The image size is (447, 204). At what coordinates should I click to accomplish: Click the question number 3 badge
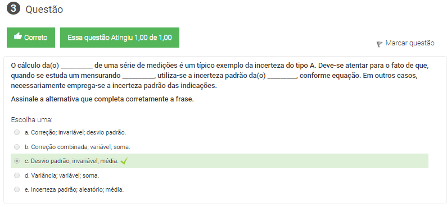(13, 8)
